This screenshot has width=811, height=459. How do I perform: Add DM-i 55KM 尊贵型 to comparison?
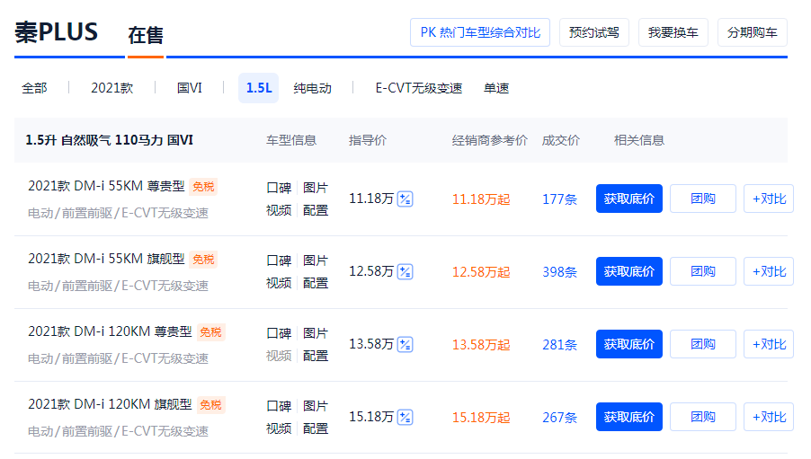coord(769,199)
